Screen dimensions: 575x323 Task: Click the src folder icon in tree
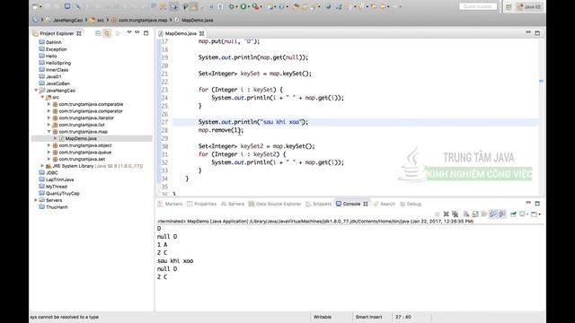tap(49, 97)
